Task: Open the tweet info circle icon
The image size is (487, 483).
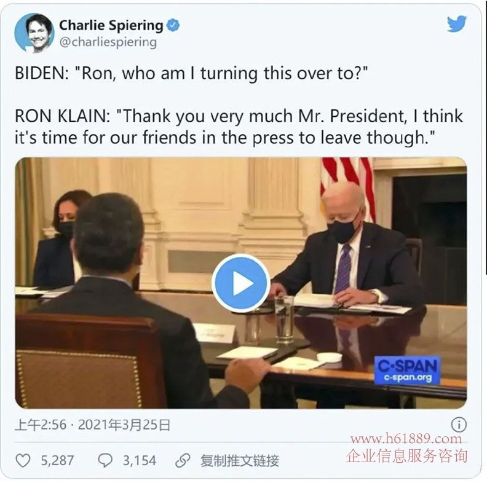Action: (x=459, y=425)
